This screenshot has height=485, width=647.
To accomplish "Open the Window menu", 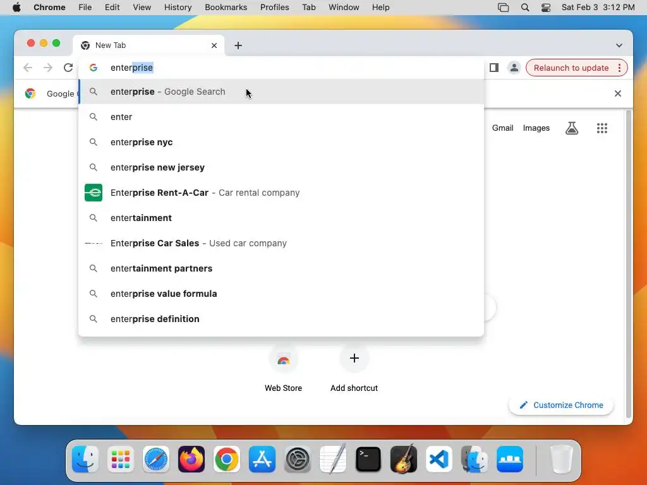I will [344, 8].
